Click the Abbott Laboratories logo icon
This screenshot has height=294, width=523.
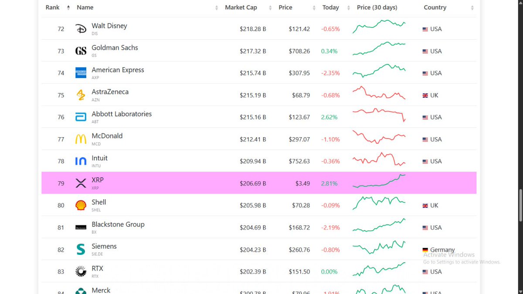81,117
